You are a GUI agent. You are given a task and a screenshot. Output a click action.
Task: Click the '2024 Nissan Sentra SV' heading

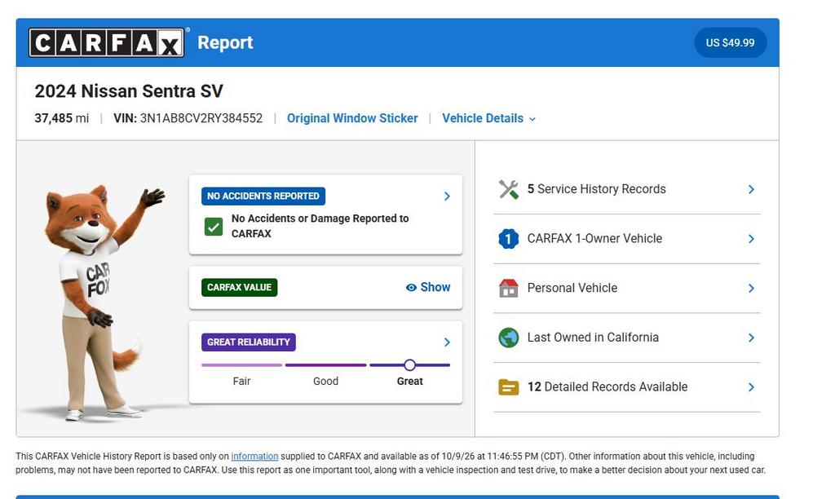pos(129,91)
